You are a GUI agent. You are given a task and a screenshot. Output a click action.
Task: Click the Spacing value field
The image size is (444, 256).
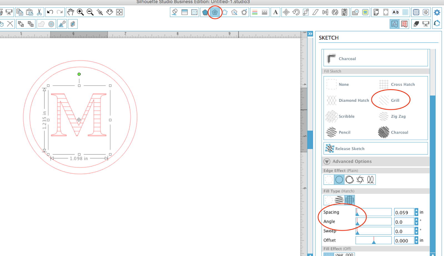click(404, 212)
